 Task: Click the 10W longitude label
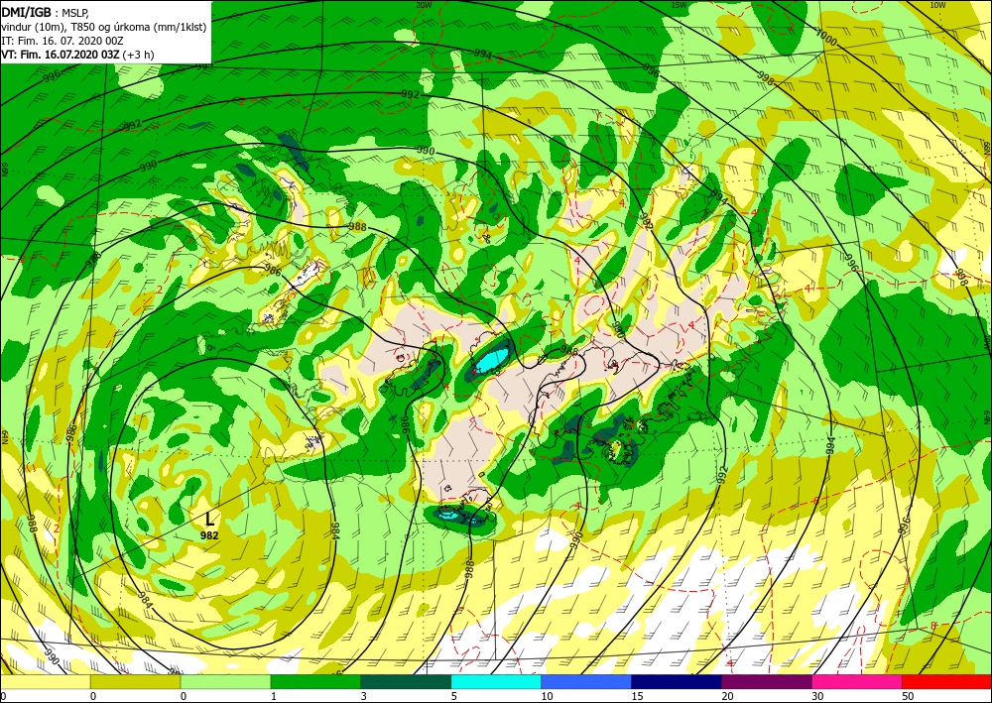tap(937, 5)
